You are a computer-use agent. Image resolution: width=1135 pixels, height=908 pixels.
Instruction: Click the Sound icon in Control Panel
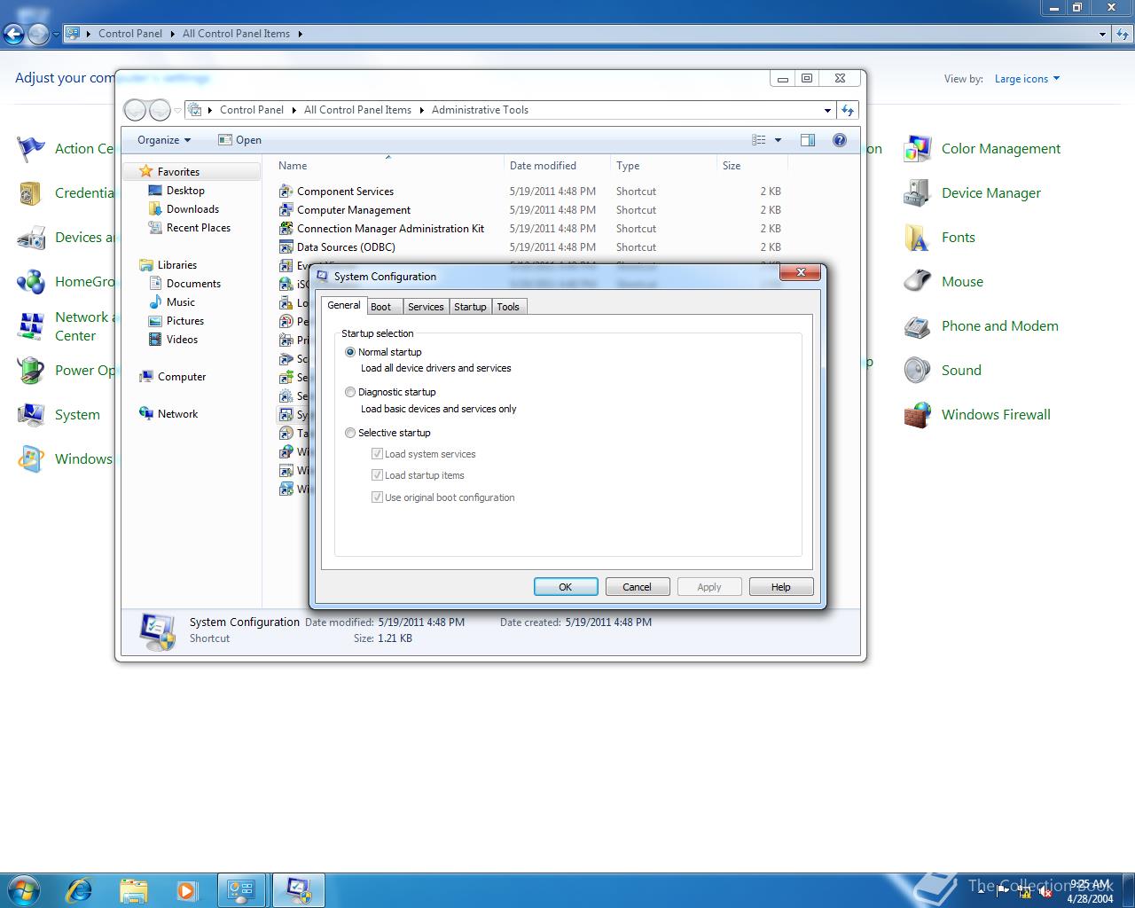pos(917,371)
